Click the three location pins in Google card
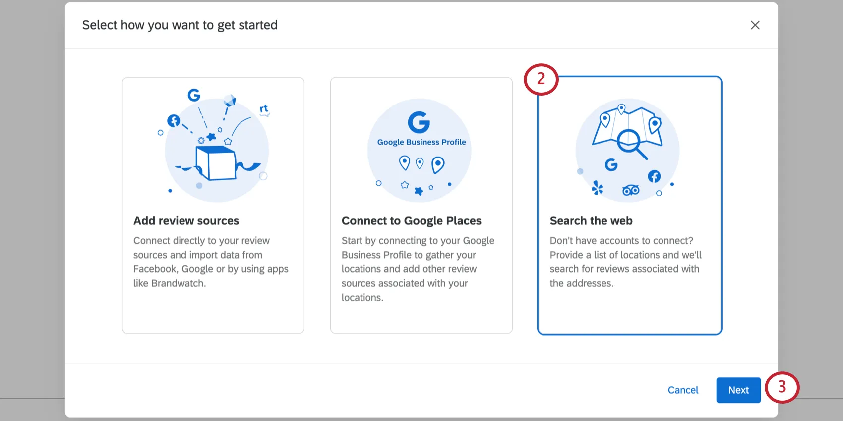This screenshot has height=421, width=843. [x=421, y=163]
